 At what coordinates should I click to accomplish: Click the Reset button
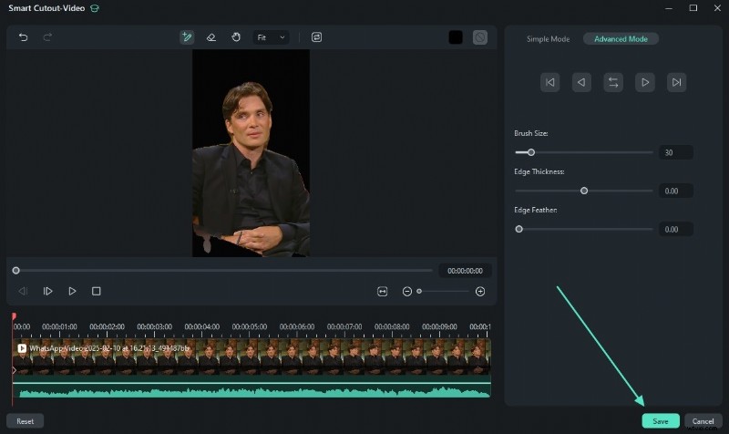point(25,421)
